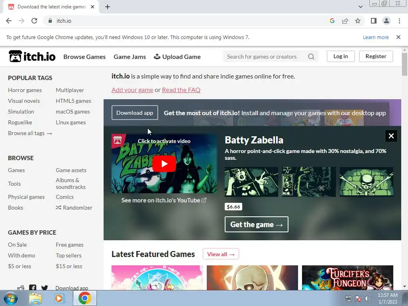Viewport: 408px width, 306px height.
Task: Close the Batty Zabella featured banner
Action: click(x=391, y=136)
